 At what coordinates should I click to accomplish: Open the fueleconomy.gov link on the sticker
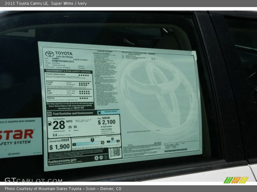[x=62, y=161]
